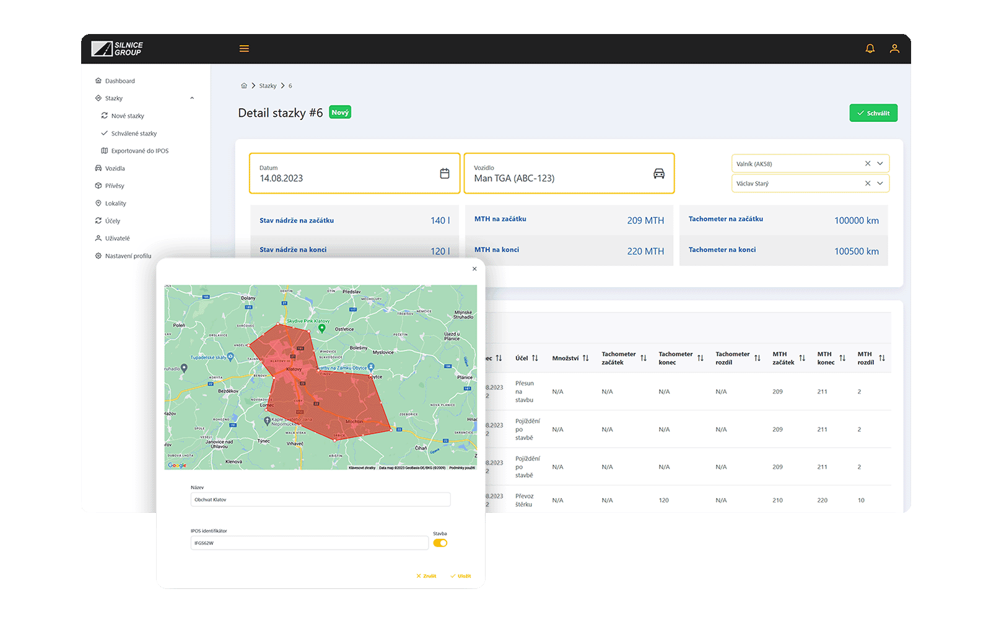The image size is (991, 623).
Task: Click Skydive Pink Klatovy map marker
Action: click(321, 329)
